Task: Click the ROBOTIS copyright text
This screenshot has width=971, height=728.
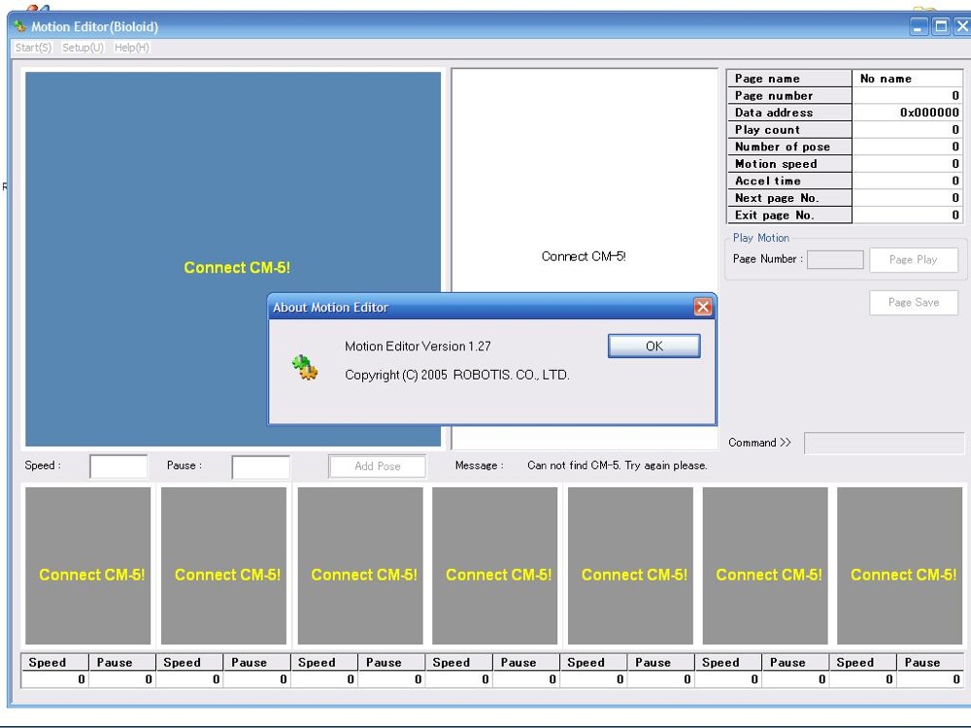Action: 457,375
